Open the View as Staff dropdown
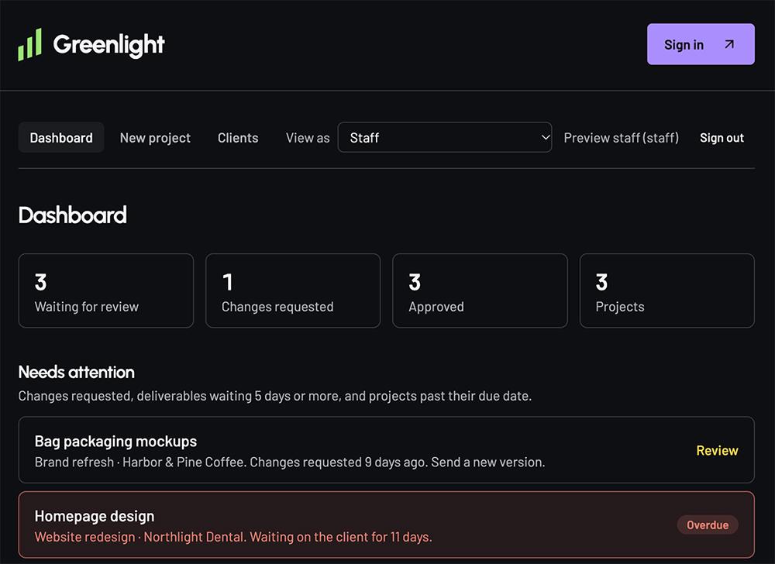This screenshot has width=775, height=564. click(x=445, y=137)
